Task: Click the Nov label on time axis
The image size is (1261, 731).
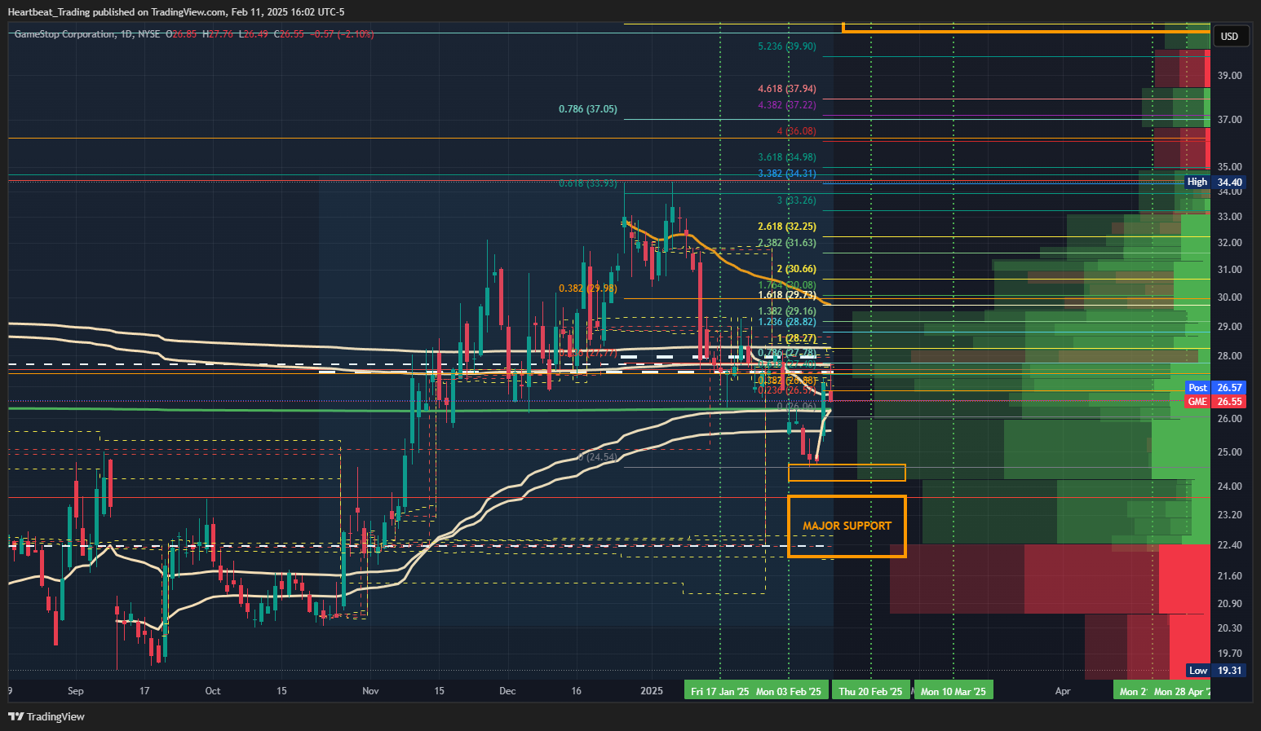Action: (370, 691)
